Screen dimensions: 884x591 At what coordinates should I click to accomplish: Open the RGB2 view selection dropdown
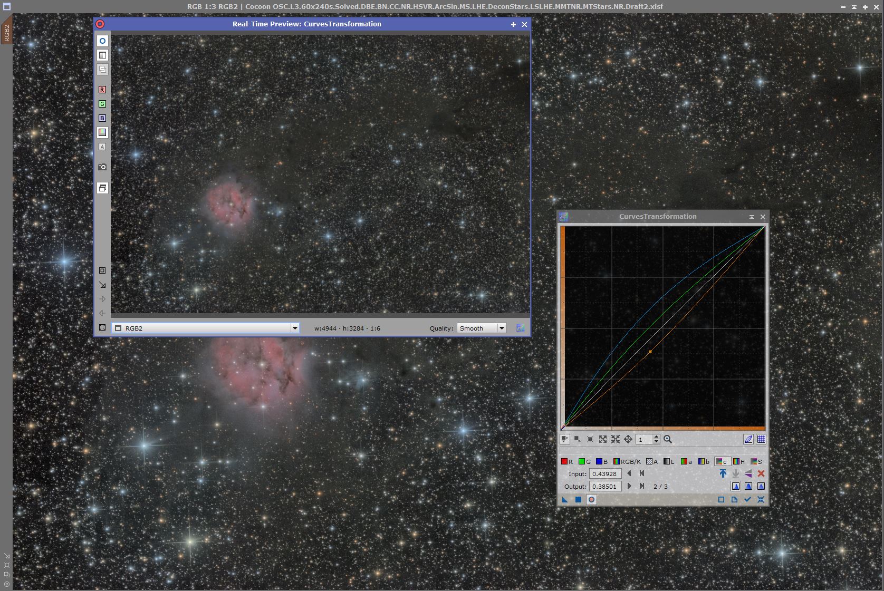coord(295,328)
